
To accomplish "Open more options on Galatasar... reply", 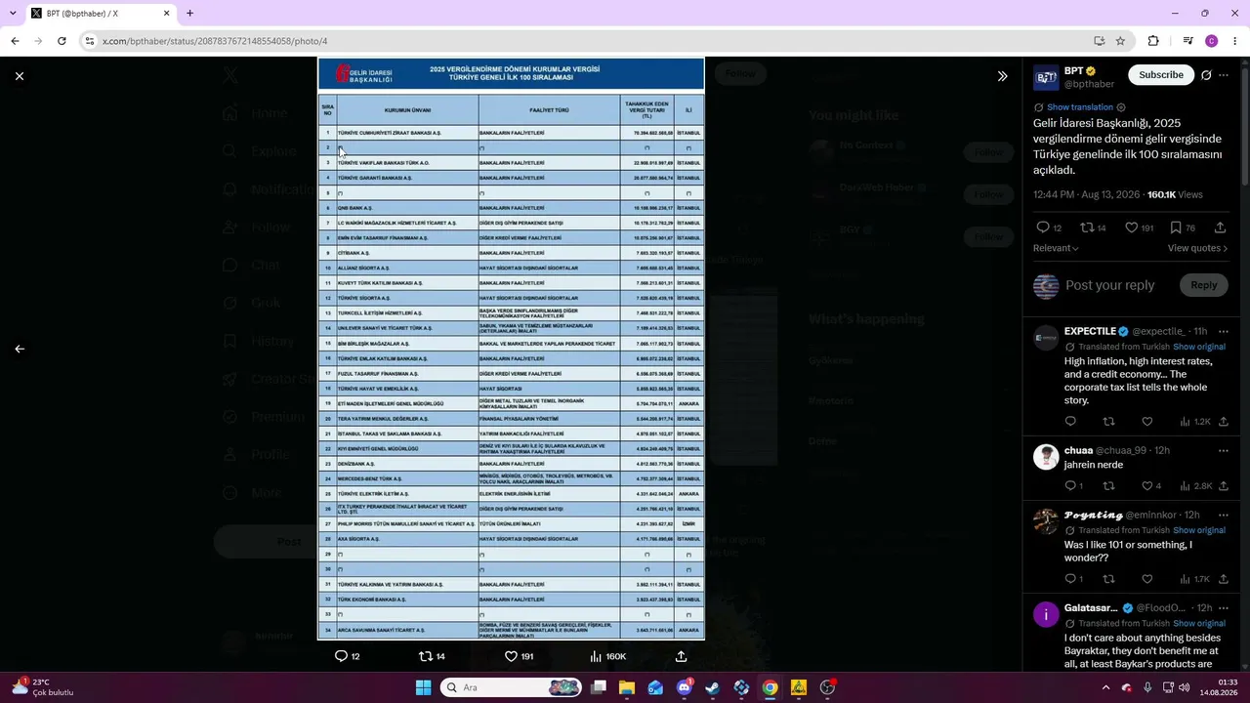I will point(1223,607).
